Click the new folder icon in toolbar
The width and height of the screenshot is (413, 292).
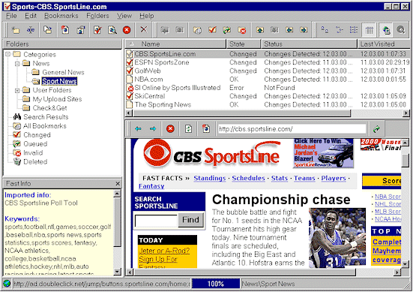coord(16,30)
